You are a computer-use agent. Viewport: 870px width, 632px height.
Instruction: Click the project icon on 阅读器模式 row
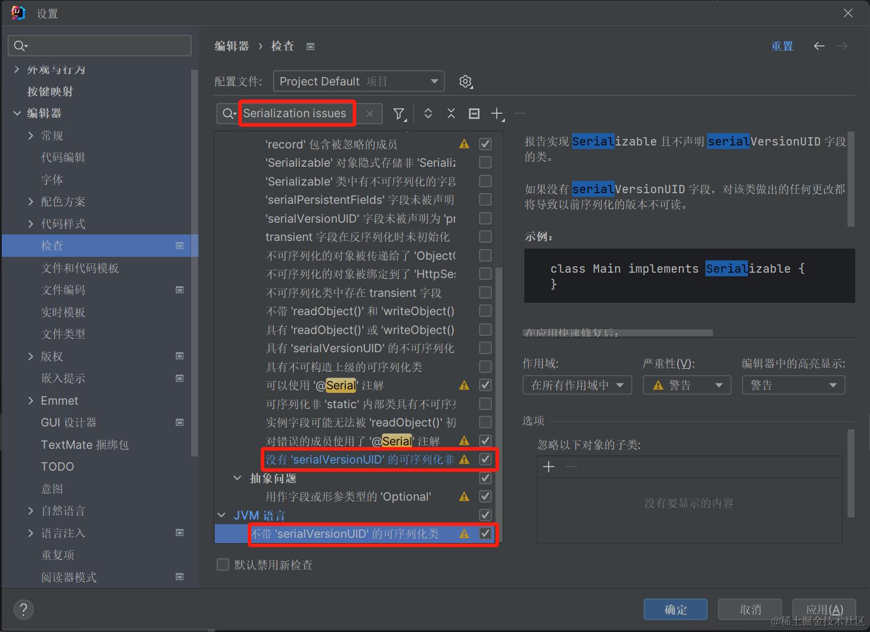click(x=180, y=577)
